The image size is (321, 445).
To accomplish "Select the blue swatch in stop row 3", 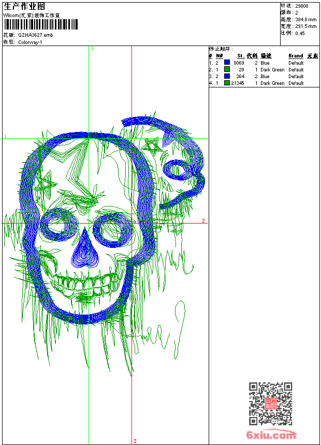I will coord(227,76).
